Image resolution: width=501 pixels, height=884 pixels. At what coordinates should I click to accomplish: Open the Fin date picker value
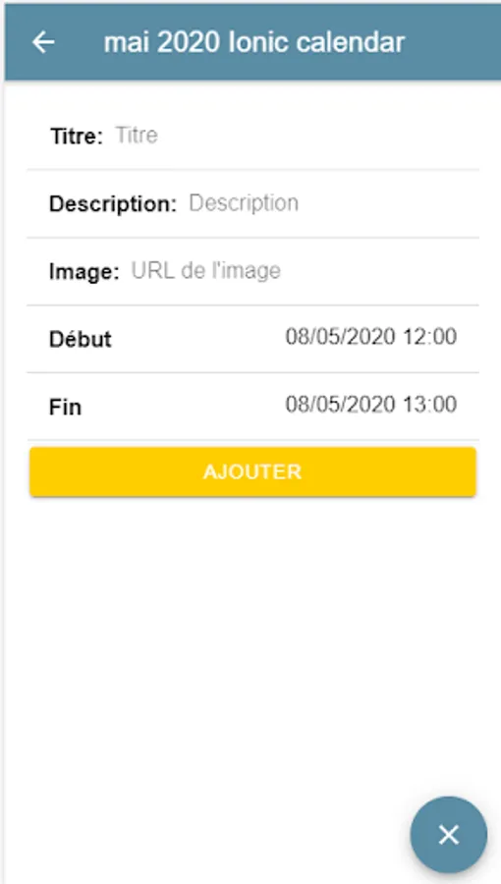pyautogui.click(x=370, y=405)
